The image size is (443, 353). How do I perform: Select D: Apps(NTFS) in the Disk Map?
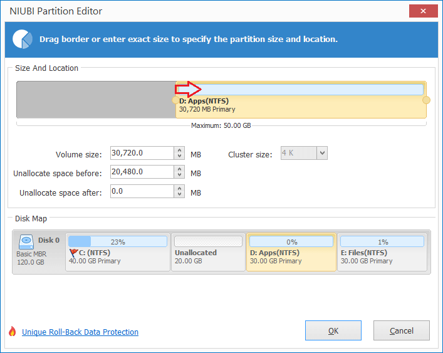(291, 252)
